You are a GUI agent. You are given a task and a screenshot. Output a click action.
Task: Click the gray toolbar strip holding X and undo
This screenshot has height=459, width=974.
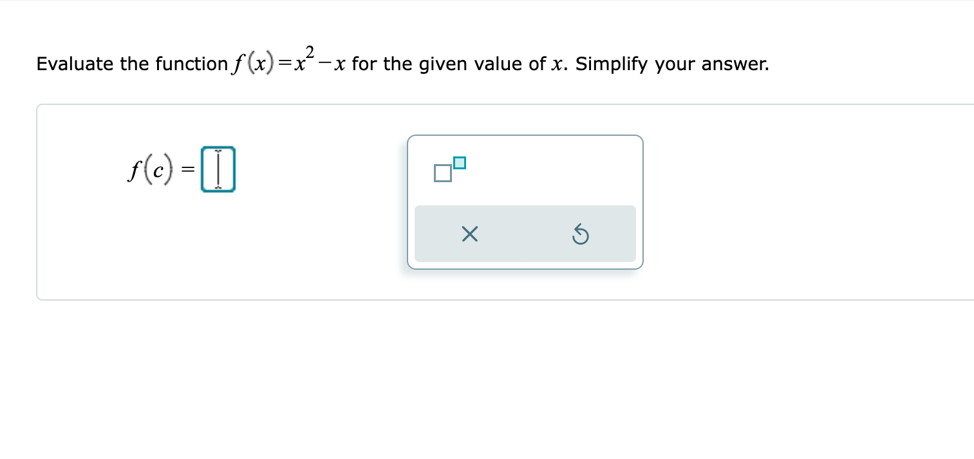(x=525, y=234)
